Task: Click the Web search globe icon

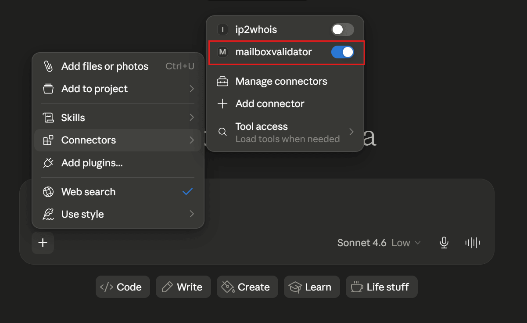Action: [48, 192]
